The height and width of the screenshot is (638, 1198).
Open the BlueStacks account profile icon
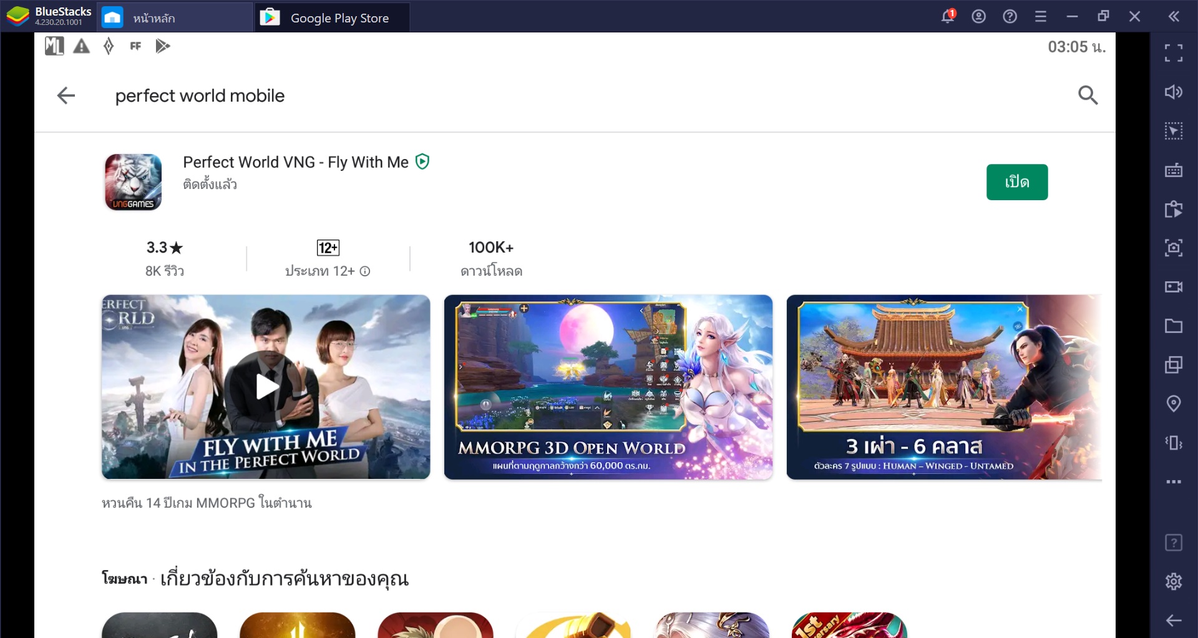(x=979, y=17)
